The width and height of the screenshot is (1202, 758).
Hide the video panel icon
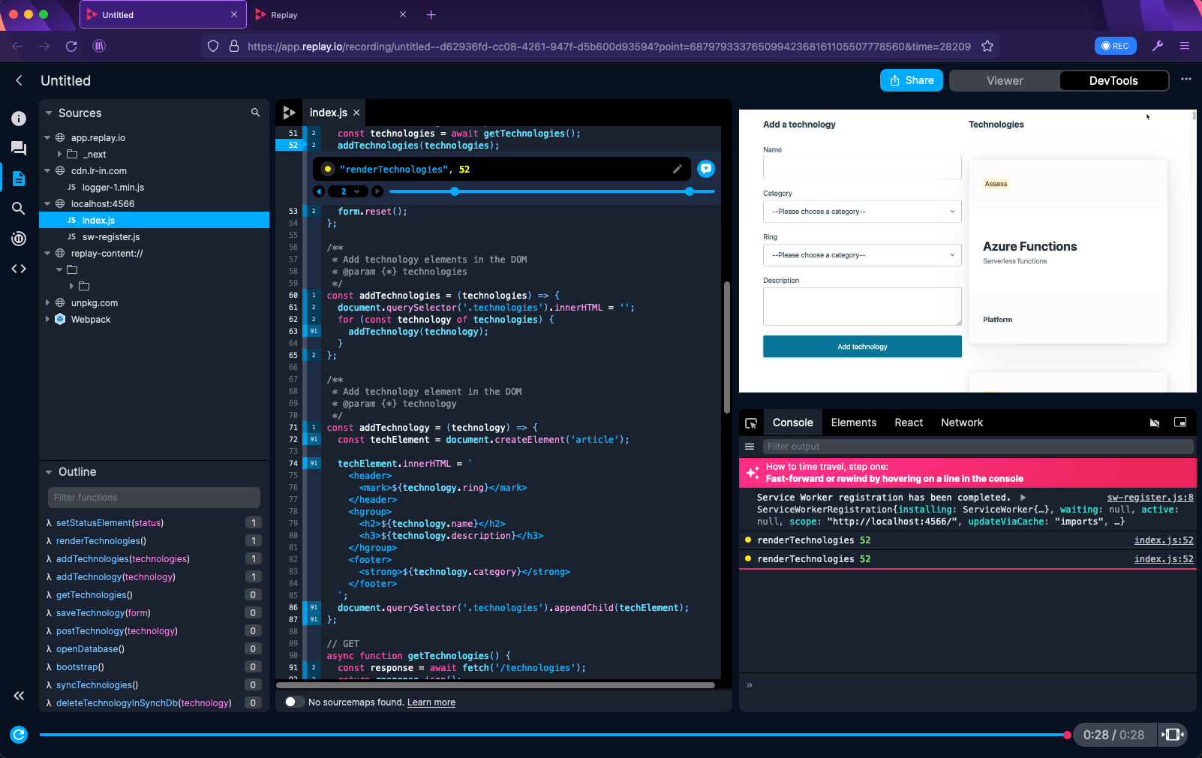(x=1155, y=423)
